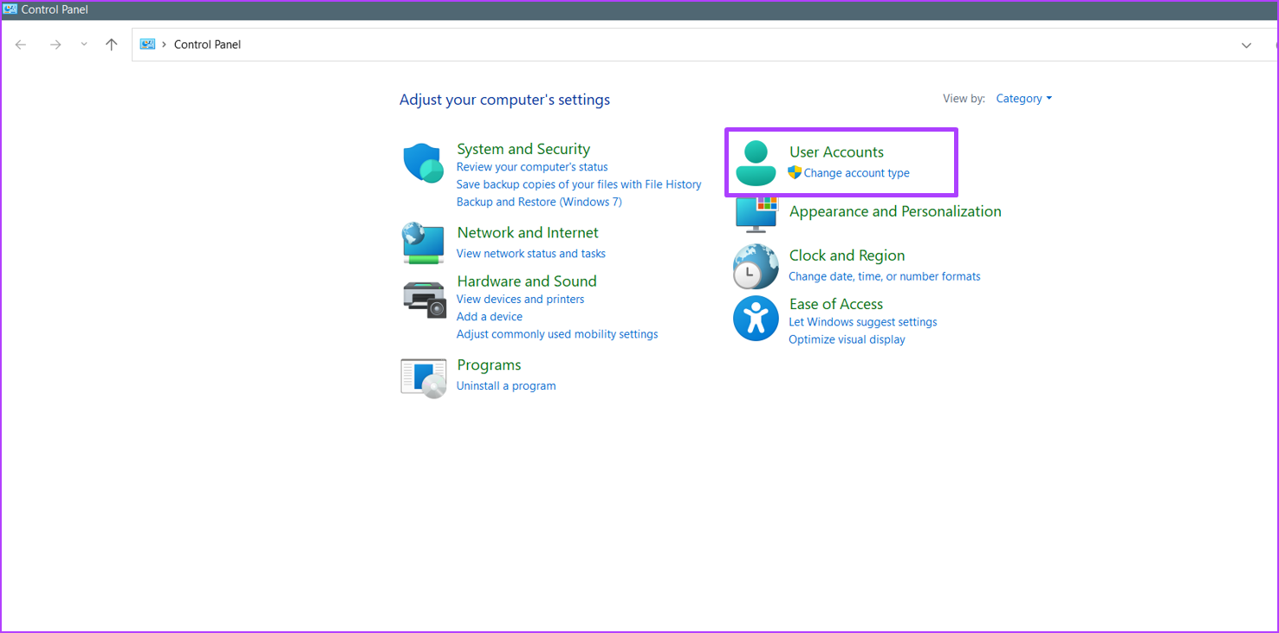
Task: Open the View by Category dropdown
Action: (1024, 99)
